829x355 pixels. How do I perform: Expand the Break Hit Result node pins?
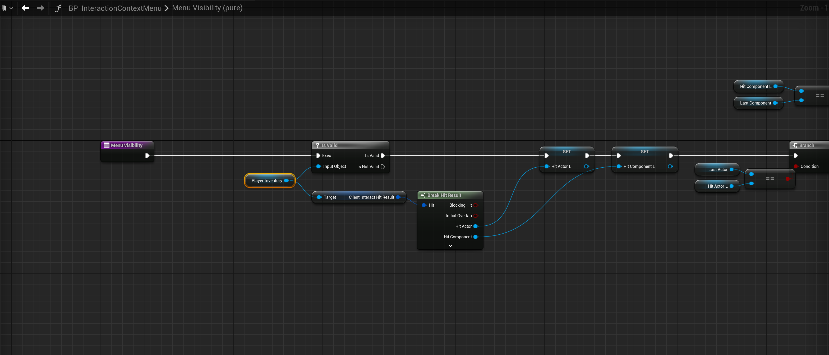click(x=450, y=246)
